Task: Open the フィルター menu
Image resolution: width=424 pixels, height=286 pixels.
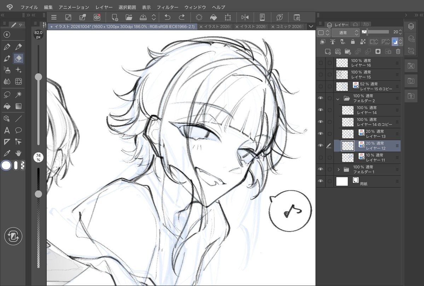Action: coord(167,7)
